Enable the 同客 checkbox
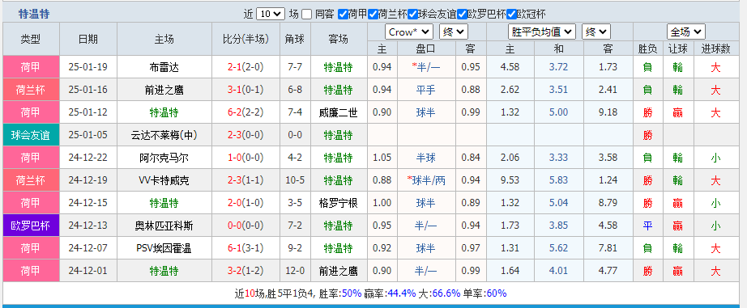The image size is (747, 308). tap(307, 15)
